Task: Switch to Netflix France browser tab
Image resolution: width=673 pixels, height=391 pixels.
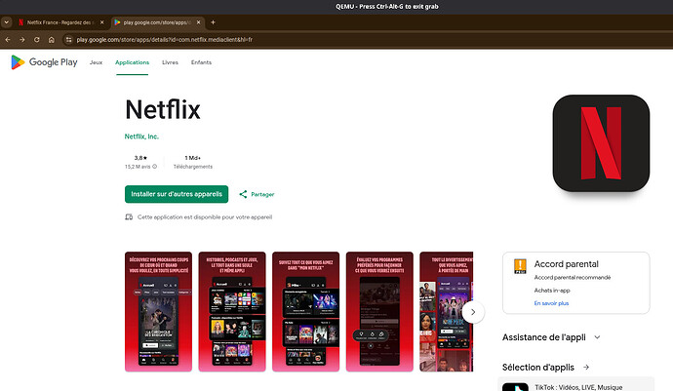Action: point(59,22)
